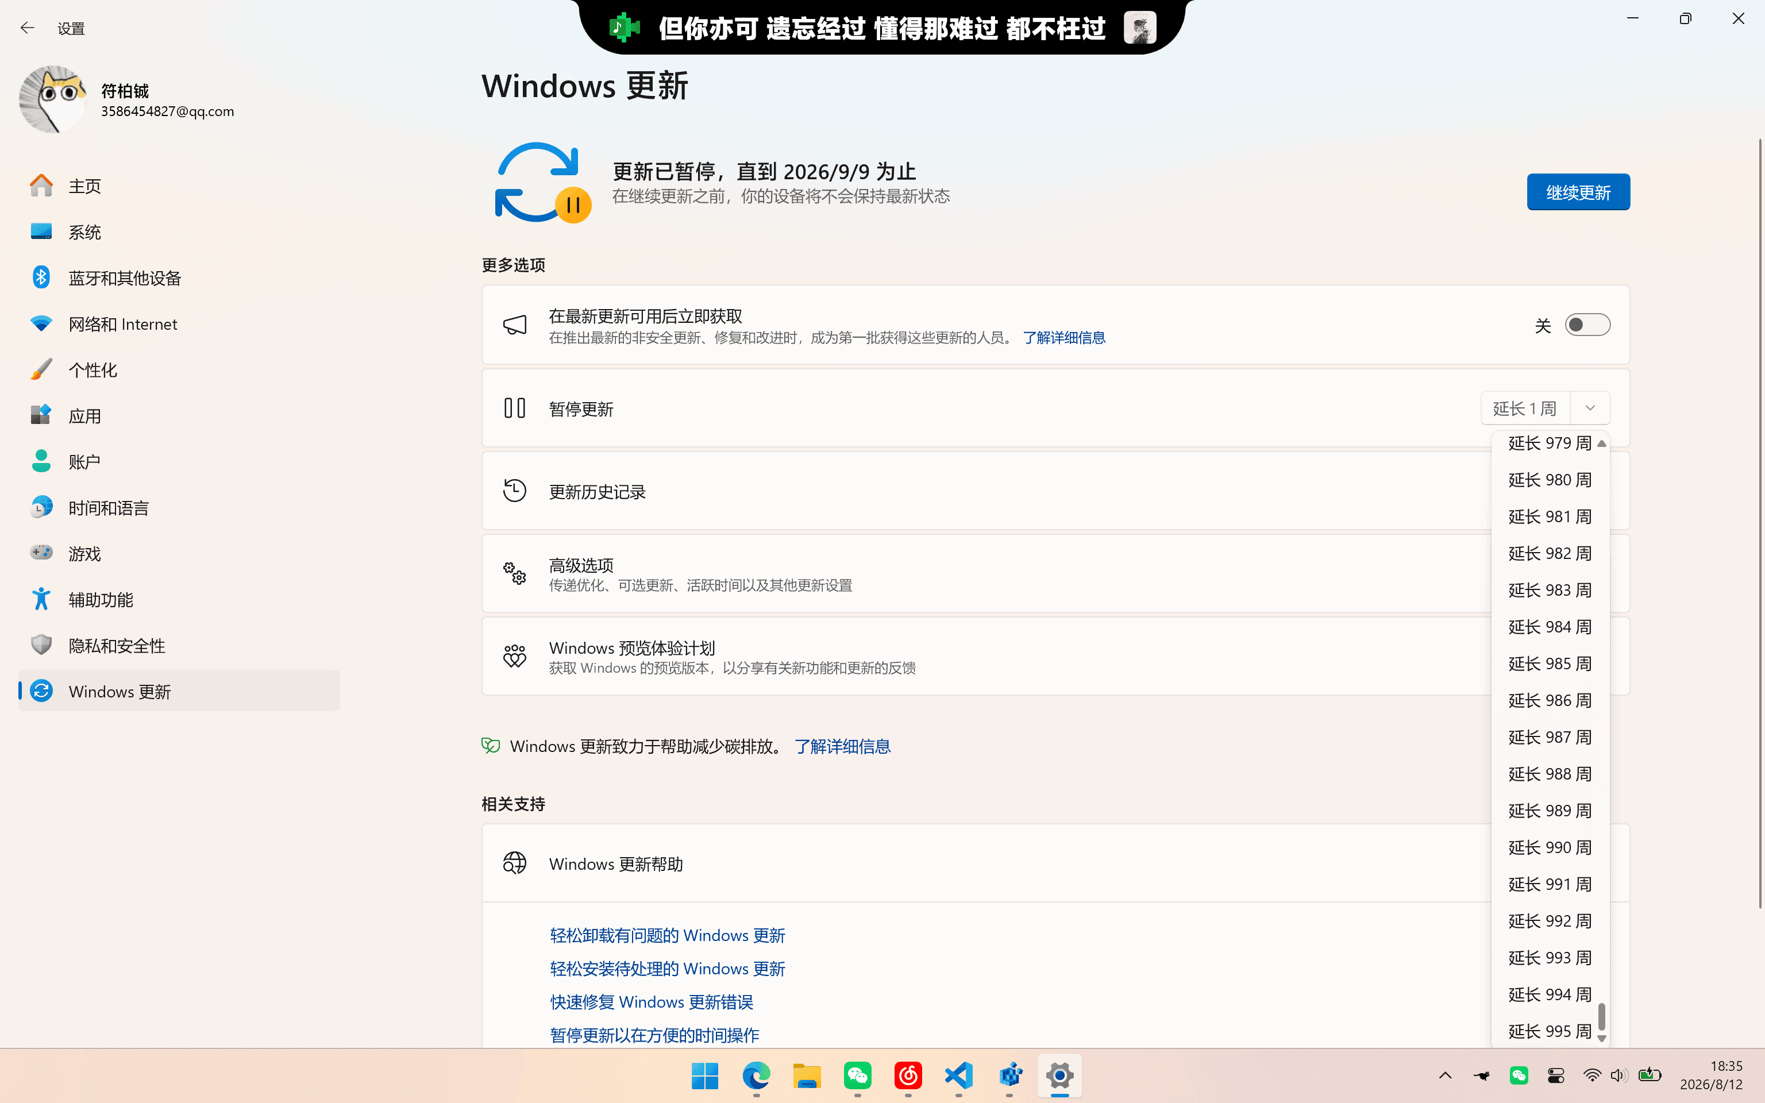Image resolution: width=1765 pixels, height=1103 pixels.
Task: Go to 辅助功能 accessibility settings
Action: (179, 600)
